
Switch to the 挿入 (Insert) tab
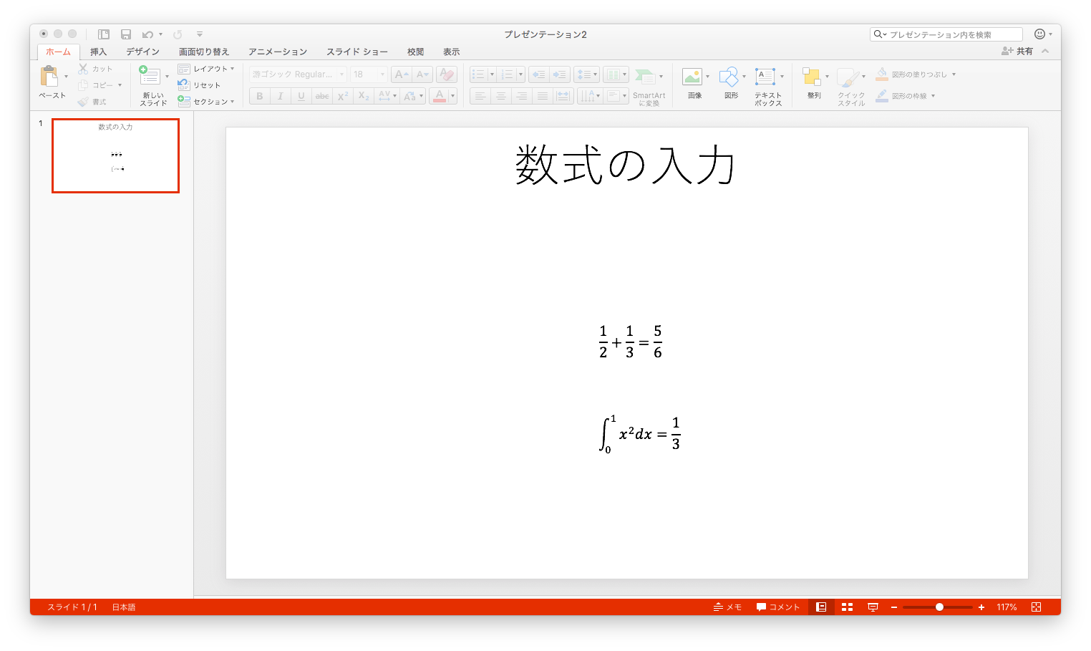click(98, 52)
